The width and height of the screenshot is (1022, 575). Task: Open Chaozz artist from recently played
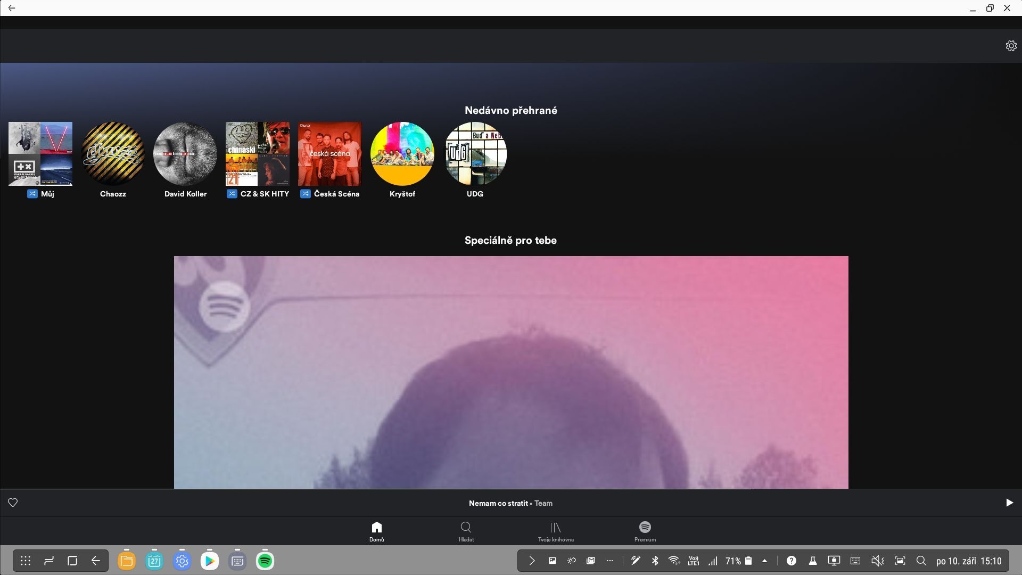(x=113, y=154)
